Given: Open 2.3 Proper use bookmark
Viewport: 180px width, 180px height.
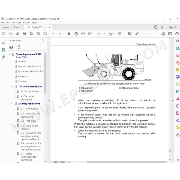Looking at the screenshot, I should coord(29,121).
